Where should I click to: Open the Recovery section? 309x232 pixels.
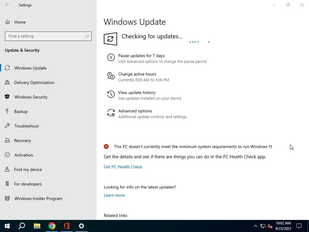point(48,140)
